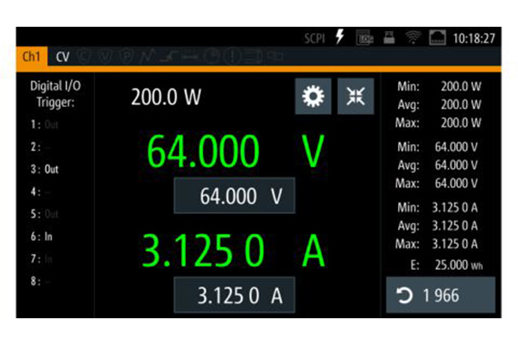518x345 pixels.
Task: Click the data logging icon in status bar
Action: [364, 38]
